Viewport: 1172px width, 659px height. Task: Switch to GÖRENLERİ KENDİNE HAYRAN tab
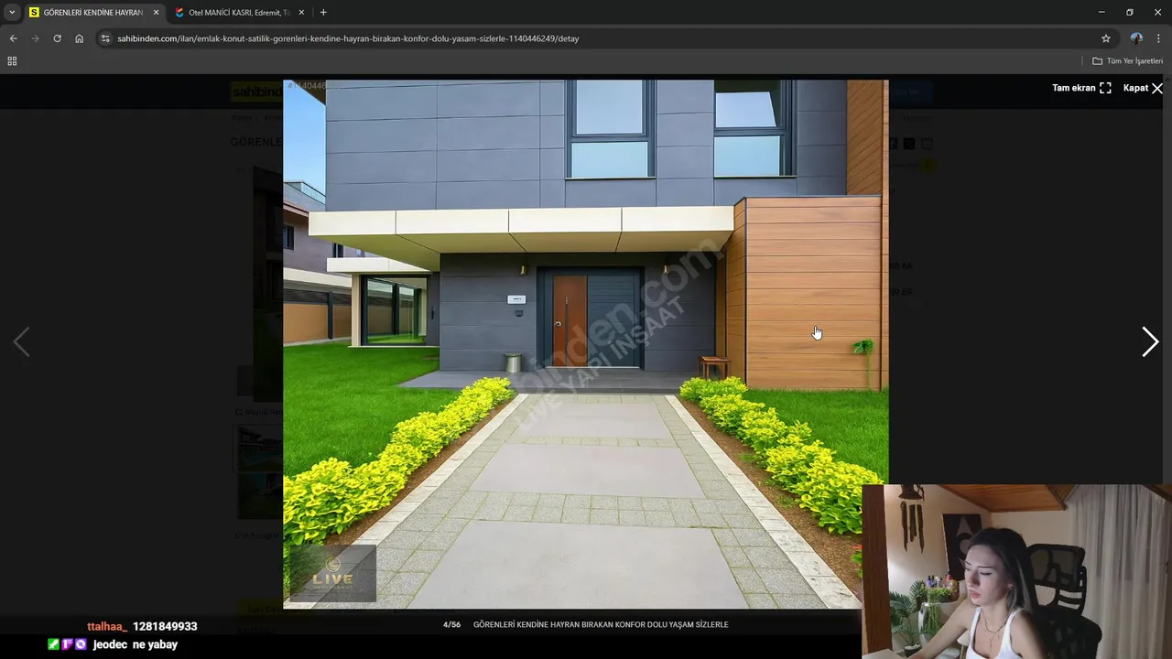tap(93, 13)
